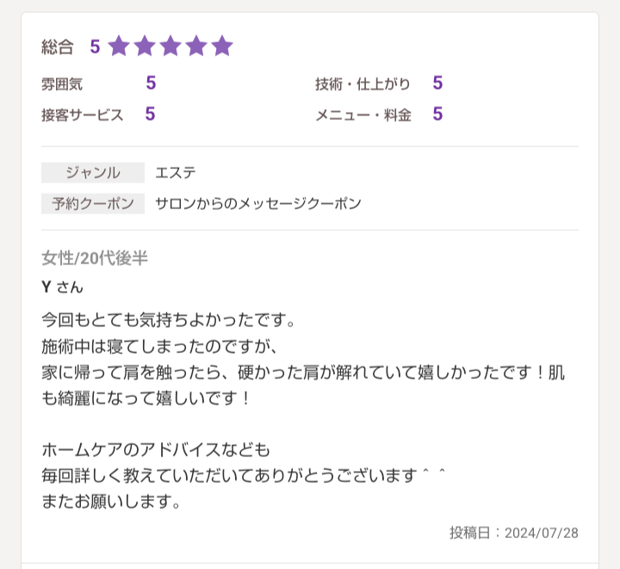The height and width of the screenshot is (569, 620).
Task: Click the fifth purple rating star
Action: tap(222, 46)
